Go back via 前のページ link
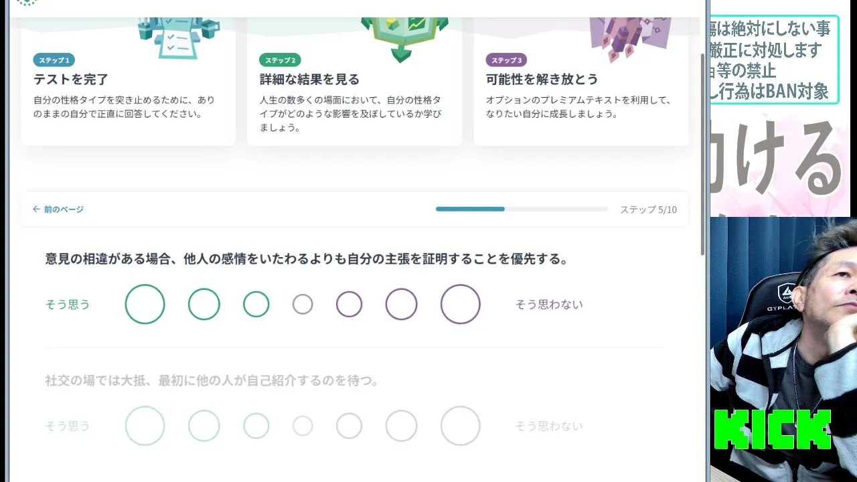This screenshot has height=482, width=857. 64,210
